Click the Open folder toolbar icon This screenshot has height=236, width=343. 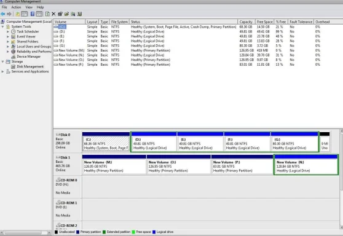(x=66, y=14)
